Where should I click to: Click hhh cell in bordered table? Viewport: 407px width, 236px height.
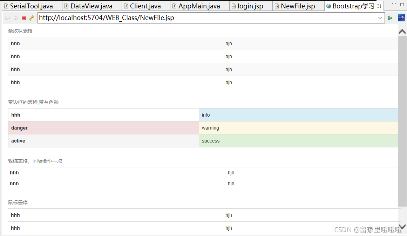(x=103, y=115)
